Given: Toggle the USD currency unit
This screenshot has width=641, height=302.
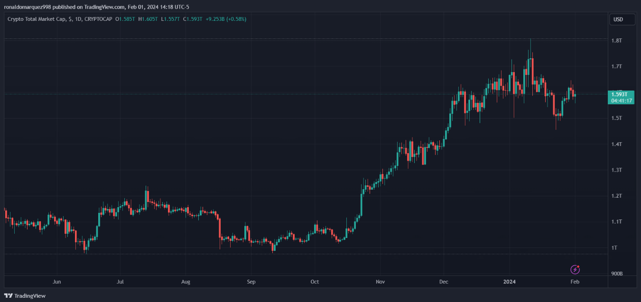Looking at the screenshot, I should [x=622, y=19].
